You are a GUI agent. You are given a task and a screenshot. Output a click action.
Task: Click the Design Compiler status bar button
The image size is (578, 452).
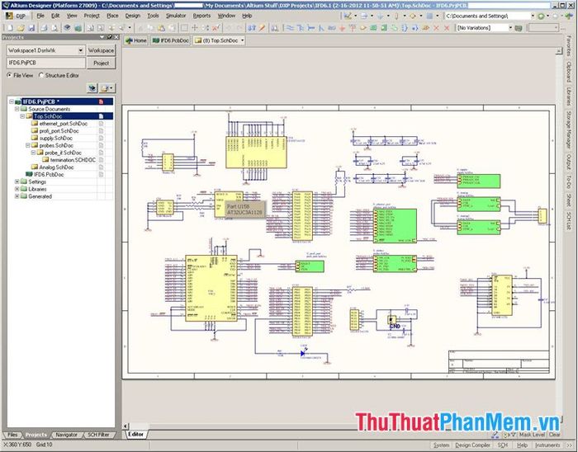tap(472, 445)
